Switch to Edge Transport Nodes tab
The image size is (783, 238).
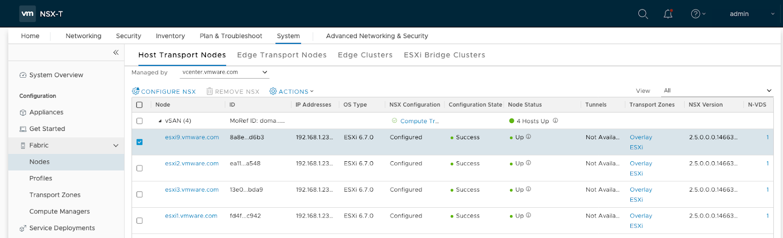tap(281, 55)
